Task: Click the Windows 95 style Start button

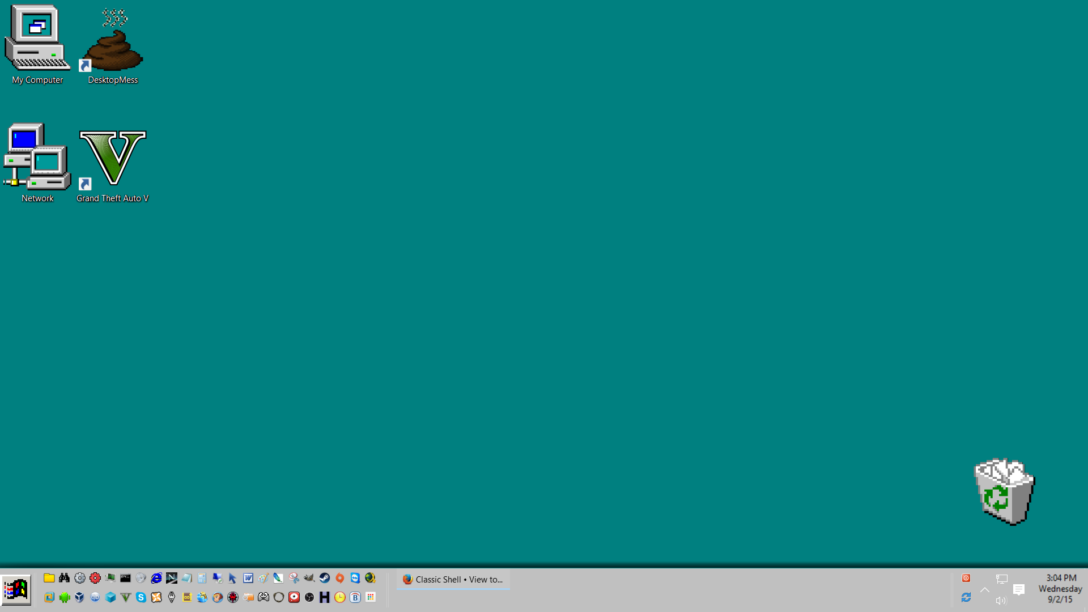Action: point(16,590)
